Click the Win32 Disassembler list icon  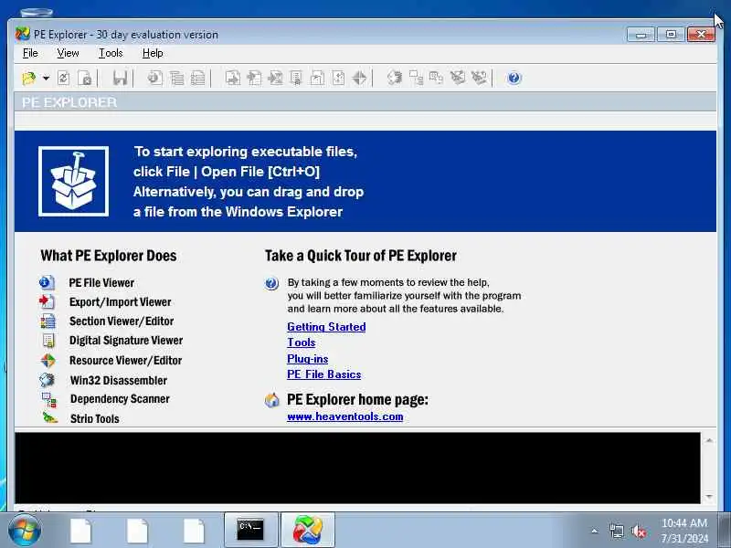coord(48,380)
